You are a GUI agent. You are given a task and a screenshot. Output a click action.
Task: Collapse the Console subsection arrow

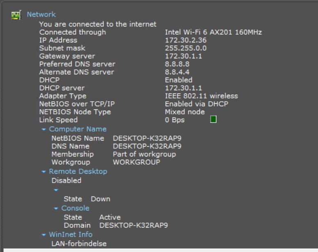tap(56, 209)
